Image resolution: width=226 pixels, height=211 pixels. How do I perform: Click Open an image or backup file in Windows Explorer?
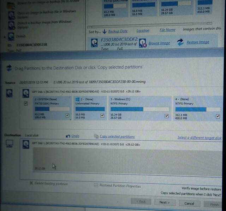click(46, 14)
